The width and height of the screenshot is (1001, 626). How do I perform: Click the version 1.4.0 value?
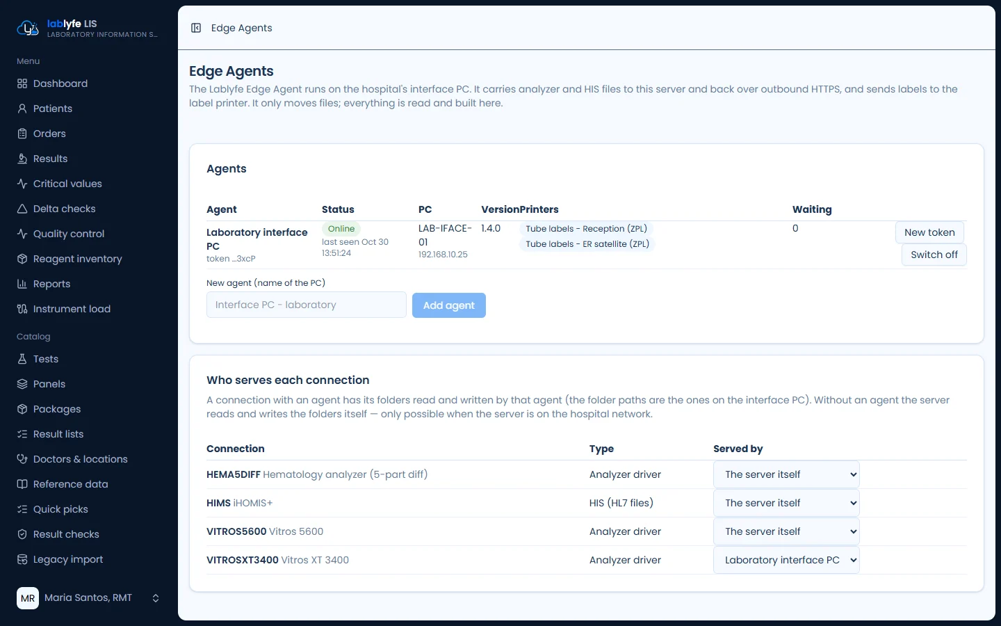point(491,228)
